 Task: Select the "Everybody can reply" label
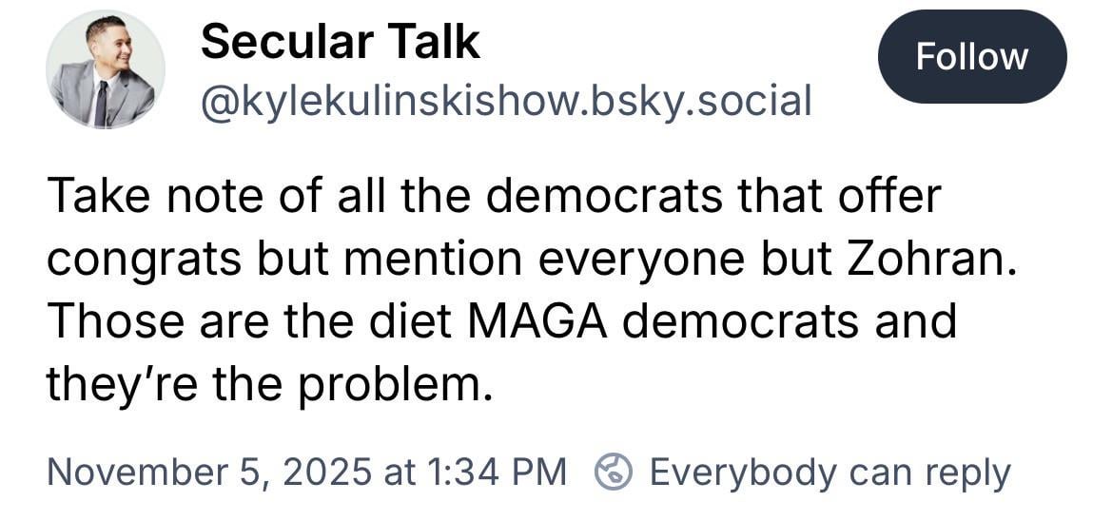coord(830,471)
